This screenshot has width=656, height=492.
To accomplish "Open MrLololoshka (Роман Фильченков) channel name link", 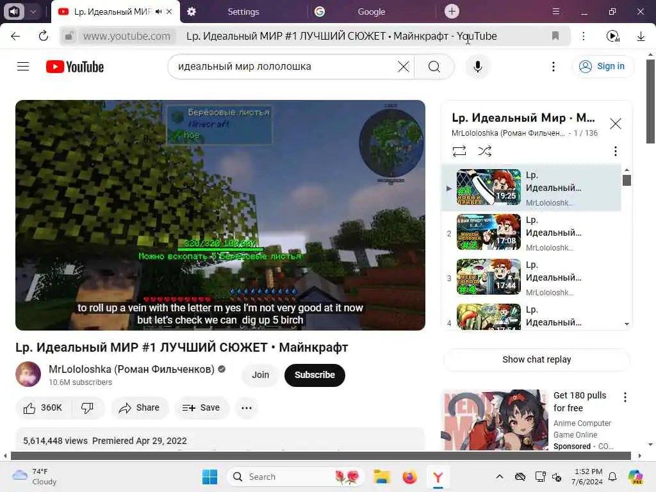I will [x=131, y=369].
